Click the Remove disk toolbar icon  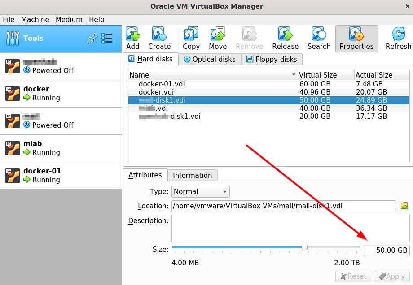click(x=249, y=34)
